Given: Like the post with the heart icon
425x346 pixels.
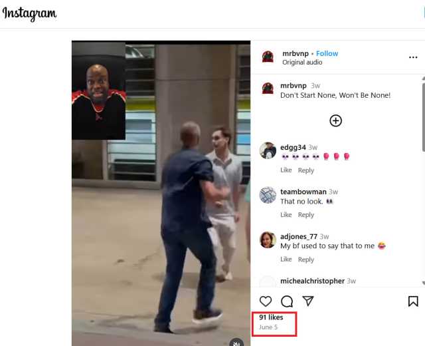Looking at the screenshot, I should [266, 301].
